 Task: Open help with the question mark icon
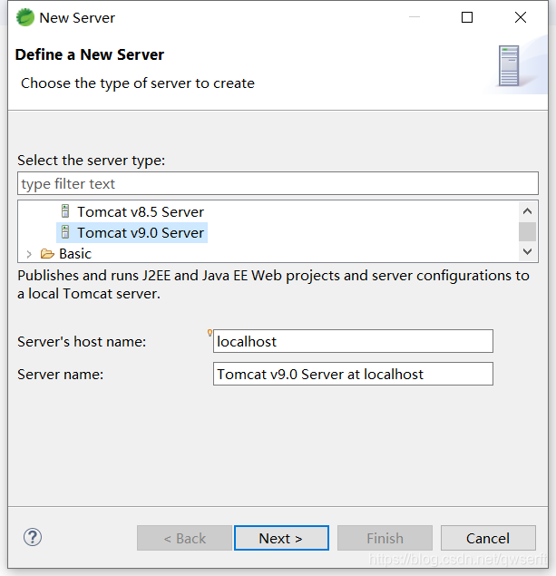[x=33, y=537]
